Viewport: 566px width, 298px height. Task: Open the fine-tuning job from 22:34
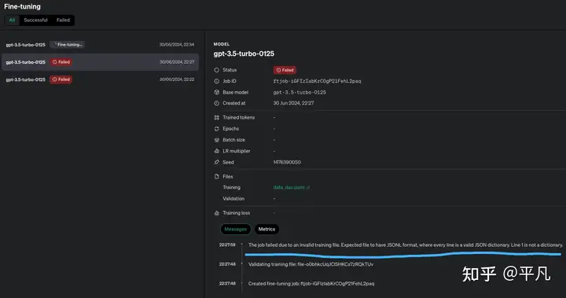click(100, 45)
